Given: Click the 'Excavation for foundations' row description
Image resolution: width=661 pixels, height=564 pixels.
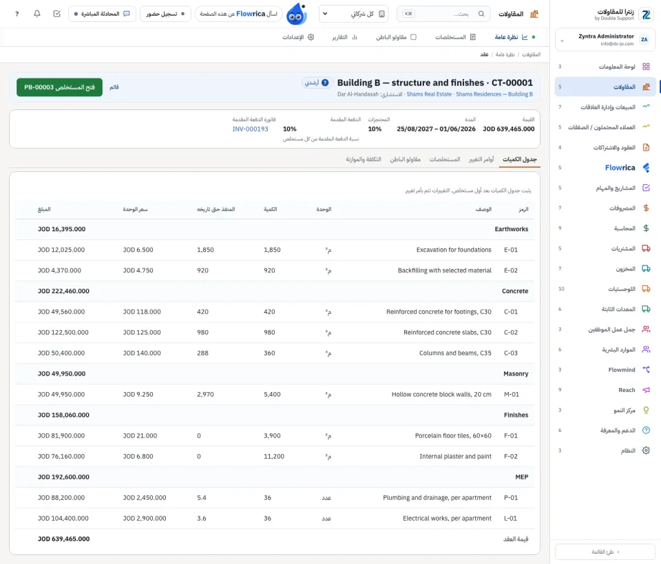Looking at the screenshot, I should [x=454, y=250].
